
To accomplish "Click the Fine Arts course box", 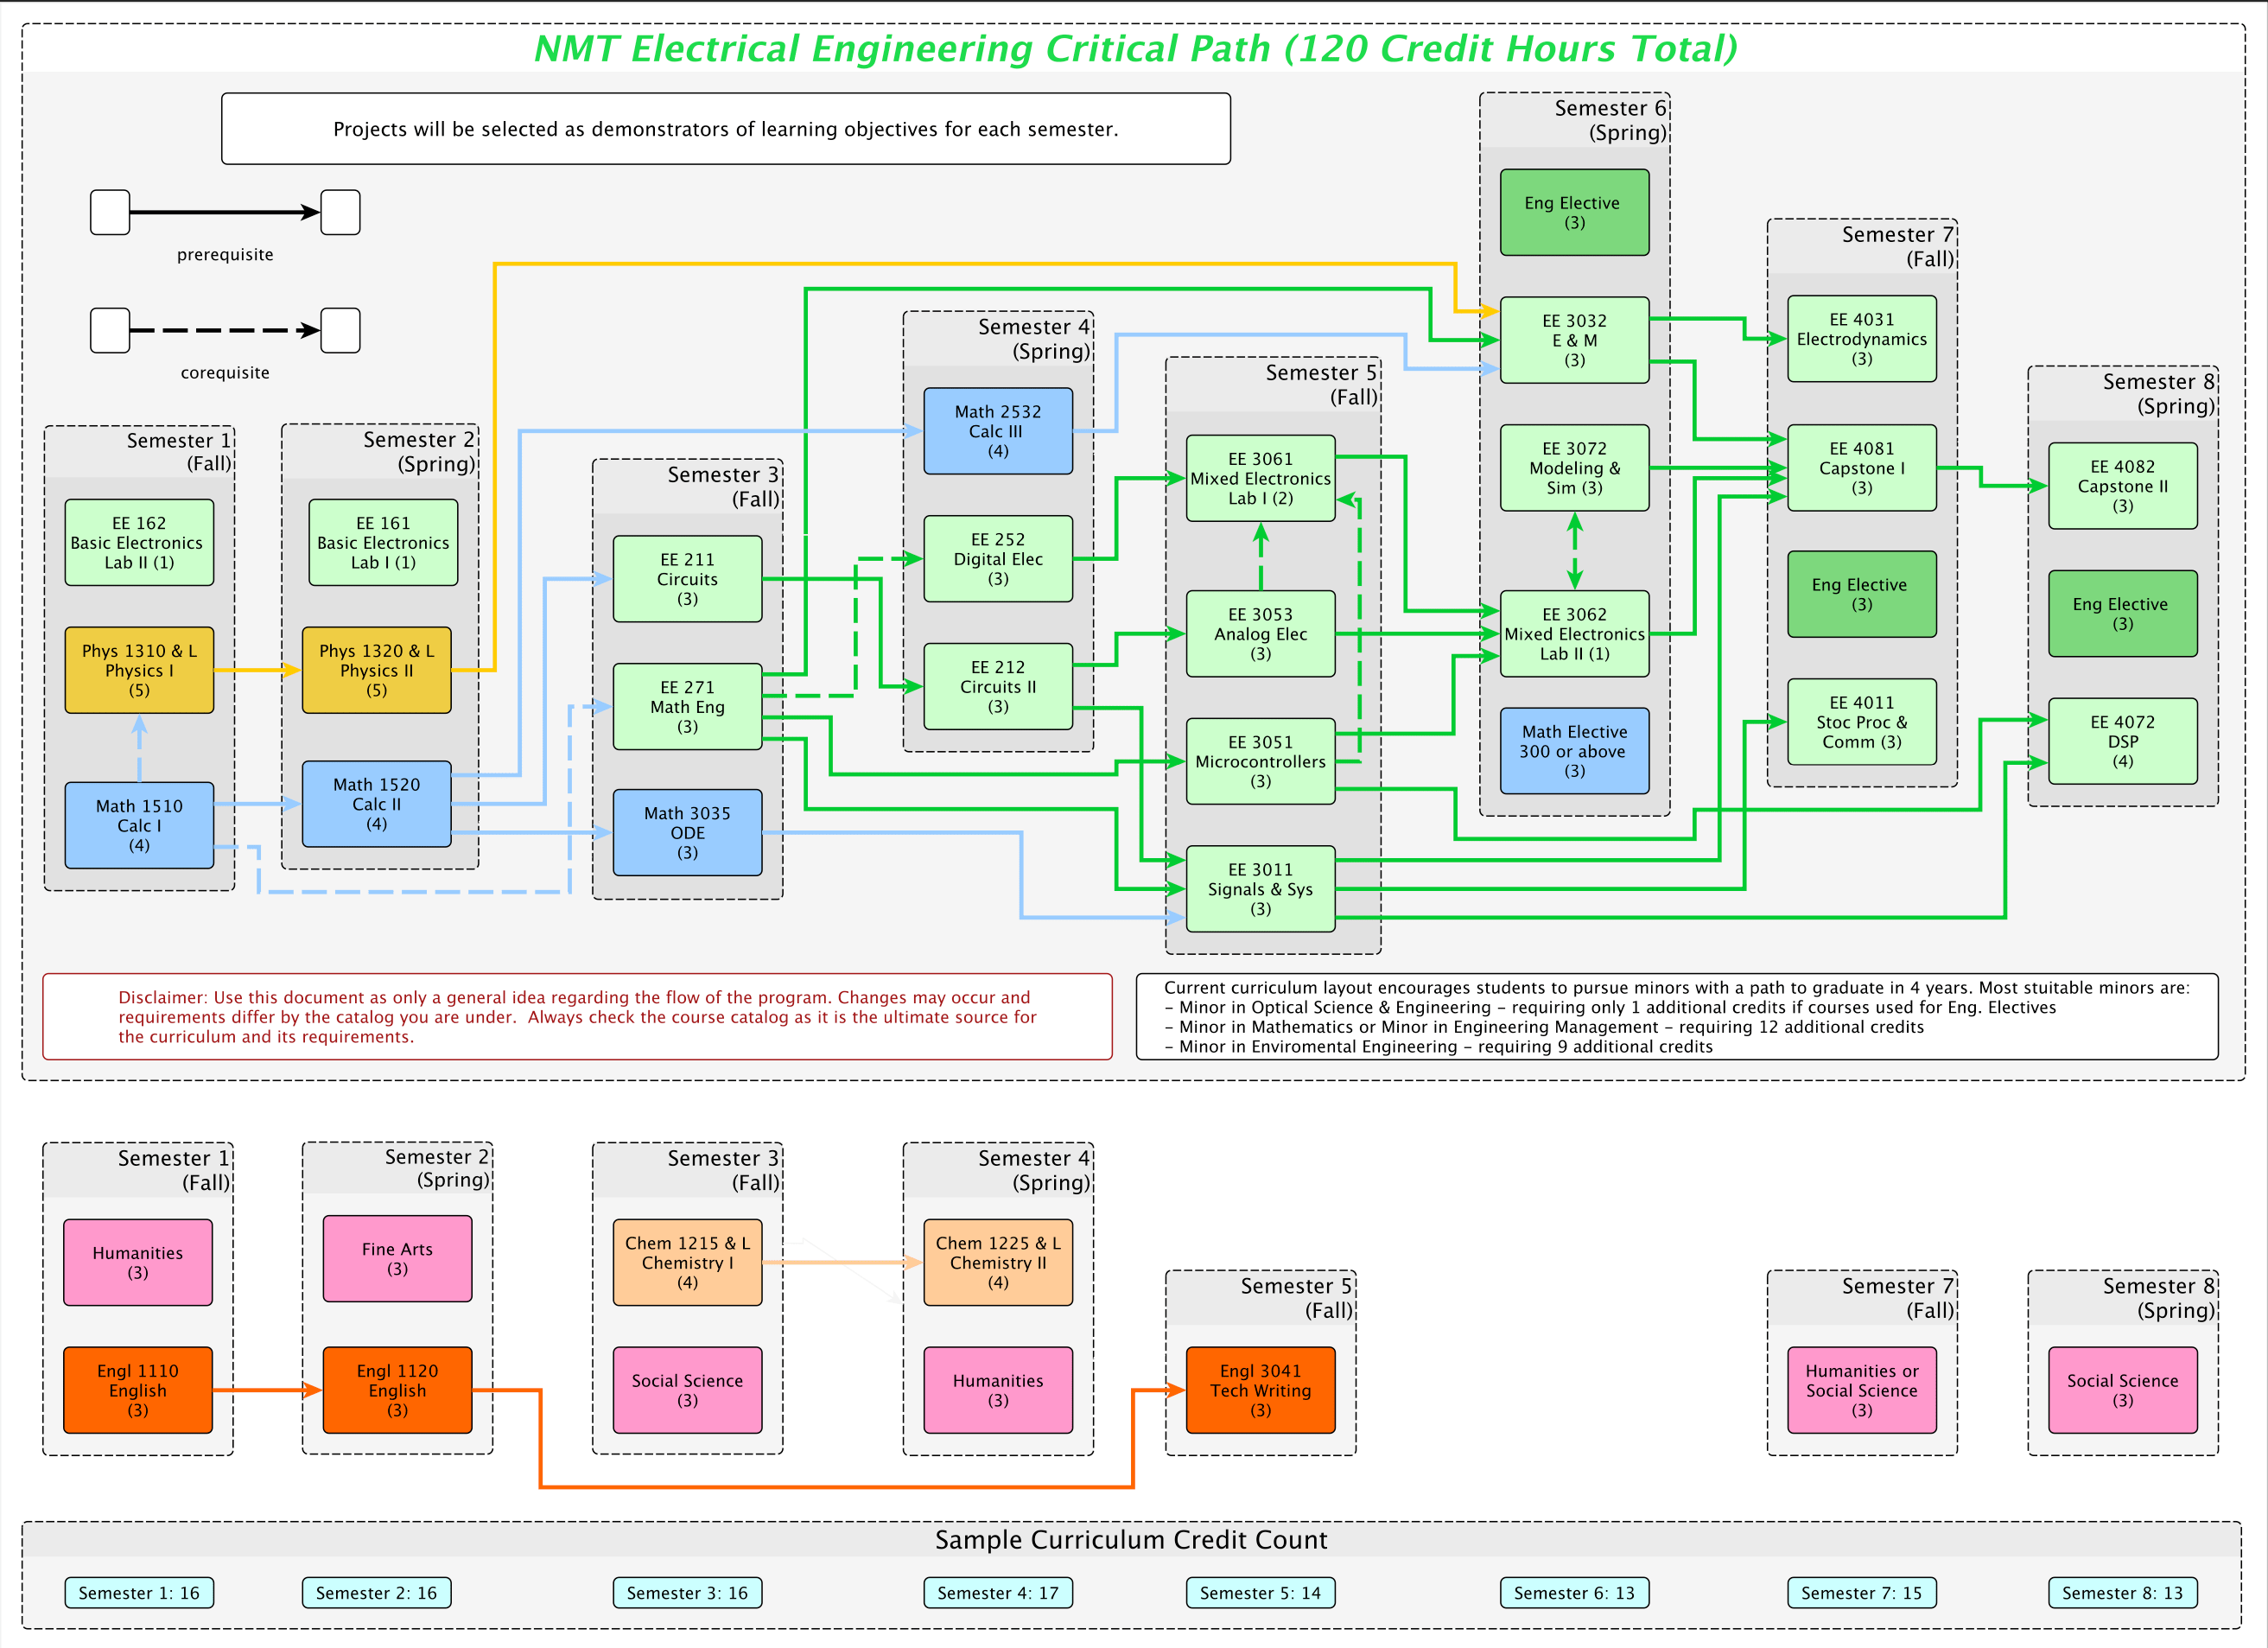I will pyautogui.click(x=397, y=1258).
